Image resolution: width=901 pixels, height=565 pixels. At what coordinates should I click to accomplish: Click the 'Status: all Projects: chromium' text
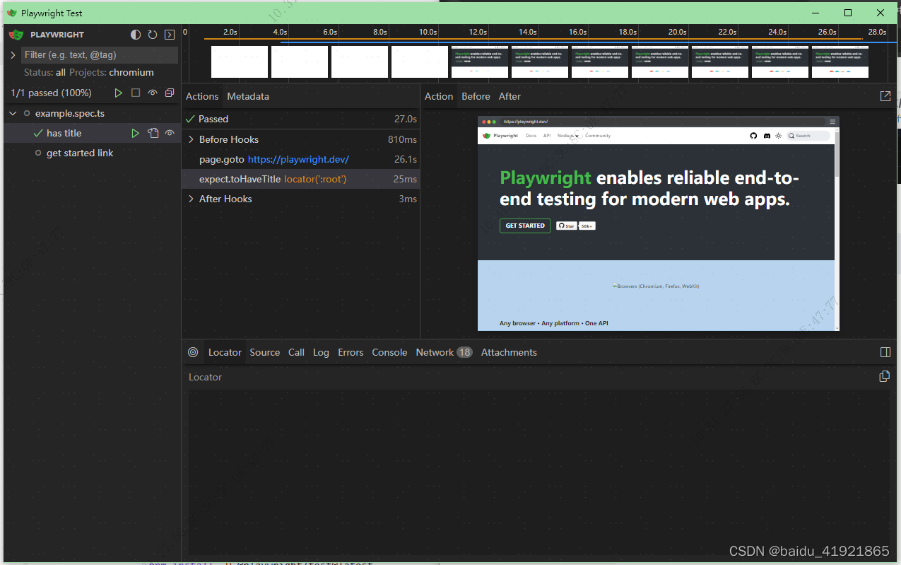pyautogui.click(x=88, y=72)
